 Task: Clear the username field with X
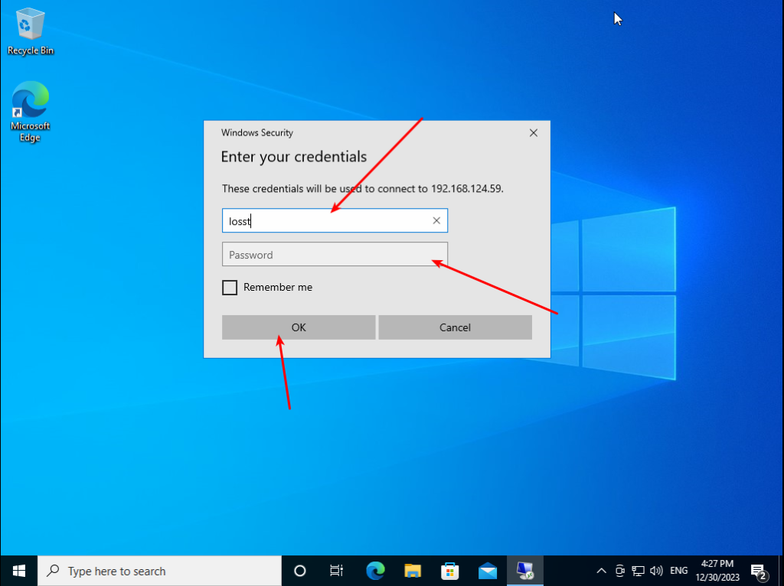click(436, 220)
